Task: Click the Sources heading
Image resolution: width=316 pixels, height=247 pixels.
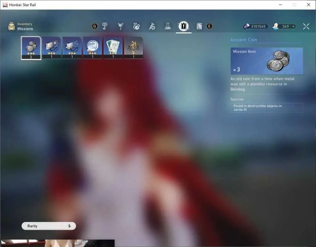Action: [237, 99]
